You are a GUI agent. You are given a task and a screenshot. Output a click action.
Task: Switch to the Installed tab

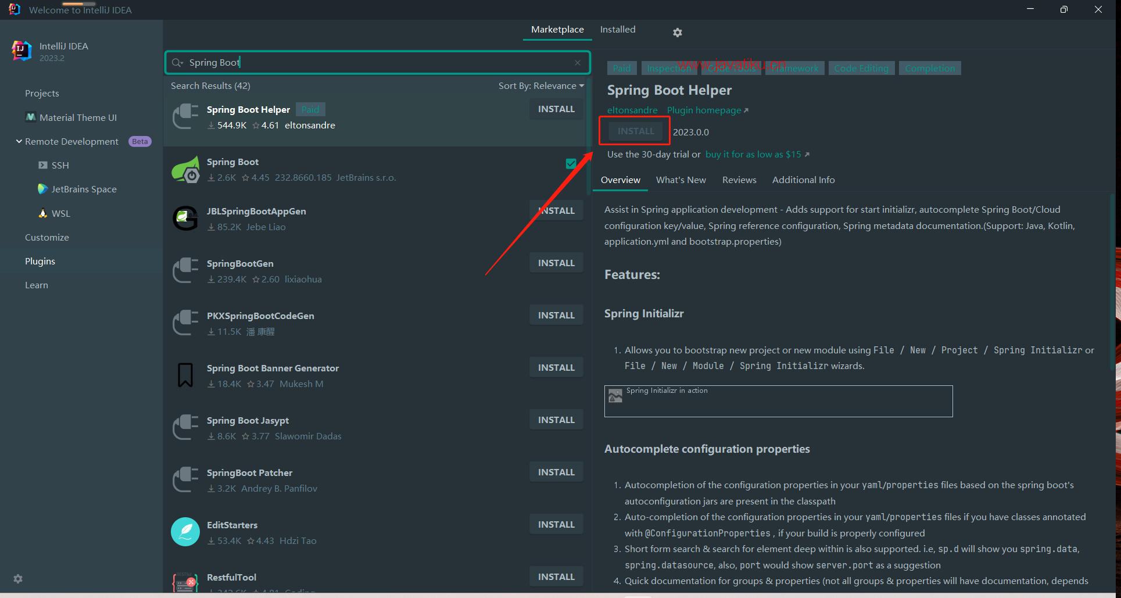(x=618, y=30)
